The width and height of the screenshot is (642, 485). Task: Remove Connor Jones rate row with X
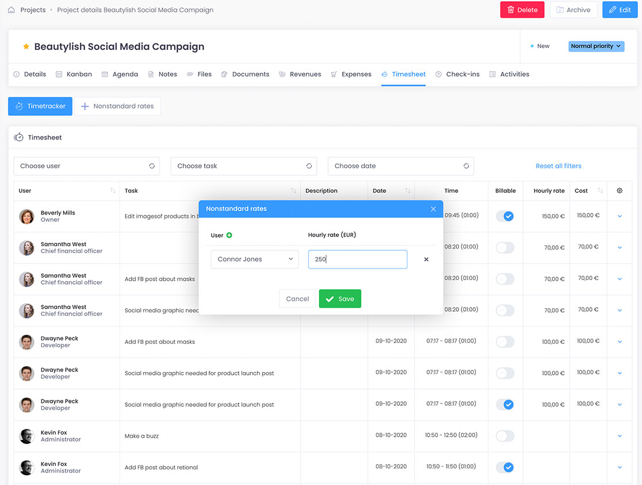(426, 259)
